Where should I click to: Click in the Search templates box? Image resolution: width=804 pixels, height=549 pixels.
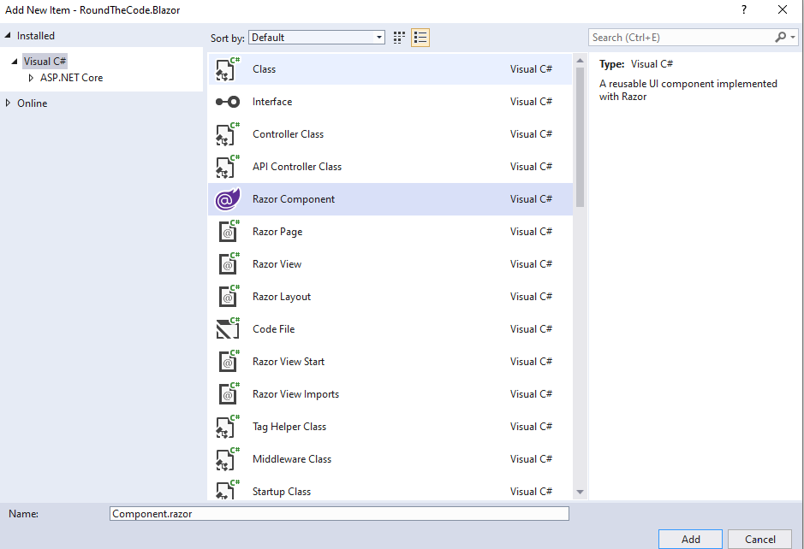682,38
